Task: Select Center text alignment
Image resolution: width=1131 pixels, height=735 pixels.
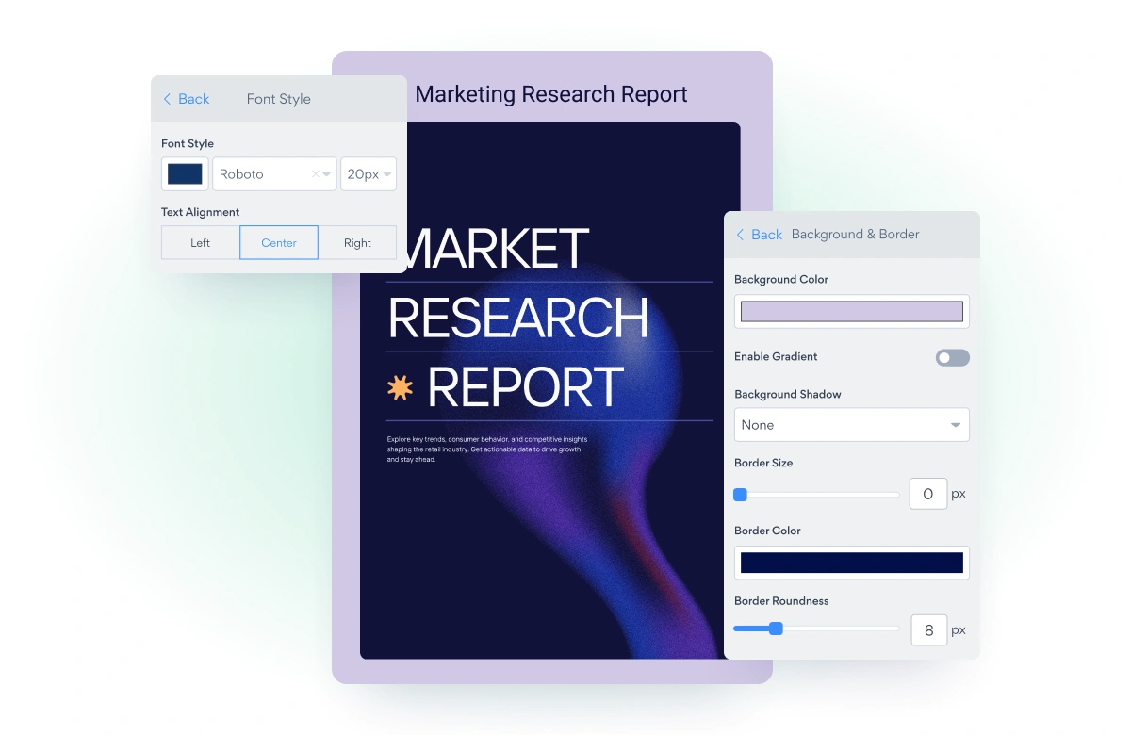Action: pyautogui.click(x=279, y=243)
